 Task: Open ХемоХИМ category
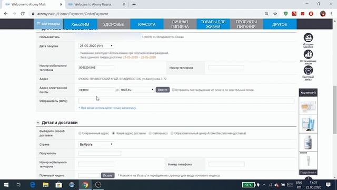80,24
